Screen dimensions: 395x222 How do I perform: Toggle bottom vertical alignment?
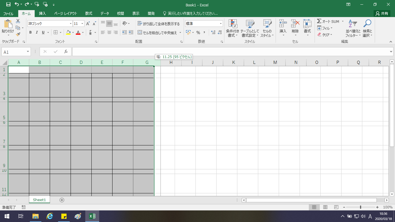pos(115,23)
